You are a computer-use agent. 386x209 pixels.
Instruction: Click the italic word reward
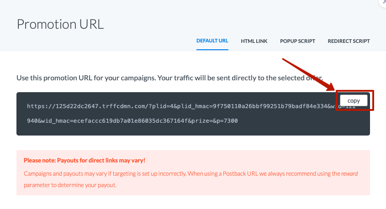(349, 173)
